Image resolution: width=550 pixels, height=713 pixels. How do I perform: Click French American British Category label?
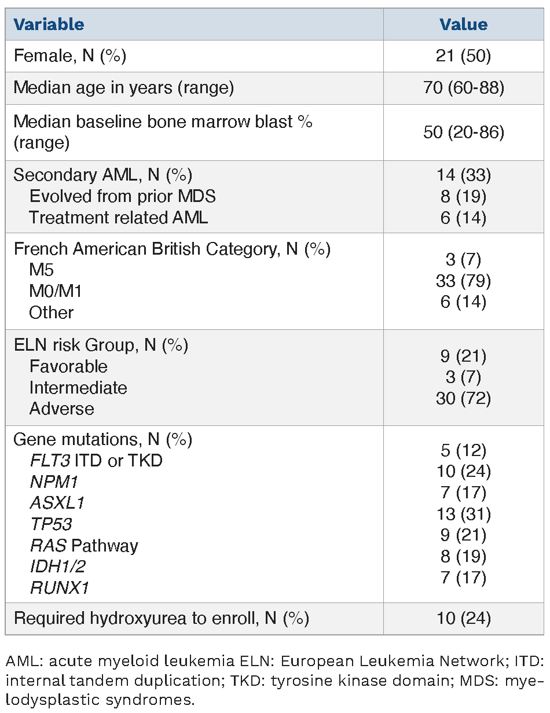tap(172, 249)
